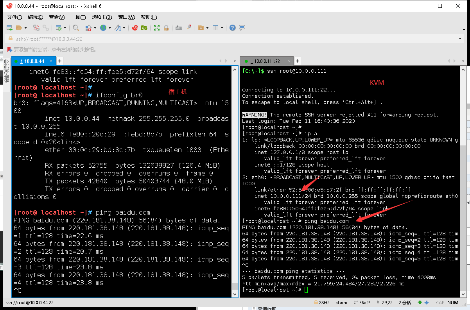Launch Xftp via red swirl icon
470x310 pixels.
click(135, 28)
